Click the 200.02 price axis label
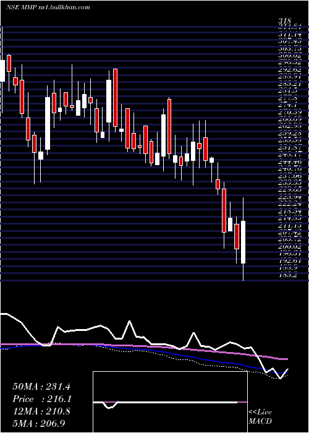309x433 pixels. click(290, 247)
